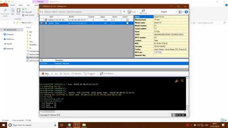
Task: Click the Scan button
Action: [132, 12]
